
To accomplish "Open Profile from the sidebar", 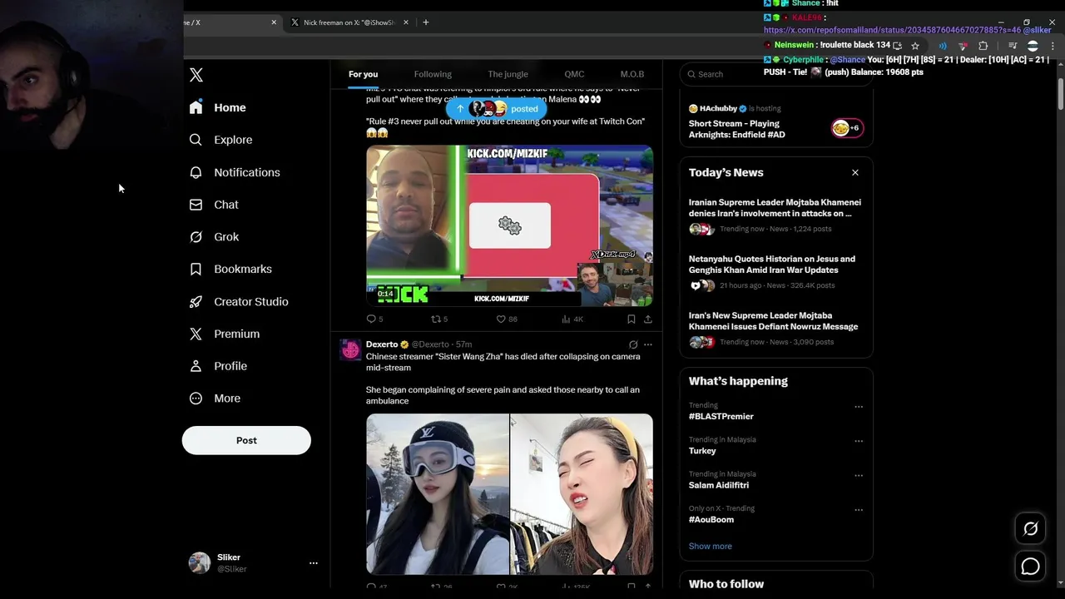I will click(x=218, y=366).
